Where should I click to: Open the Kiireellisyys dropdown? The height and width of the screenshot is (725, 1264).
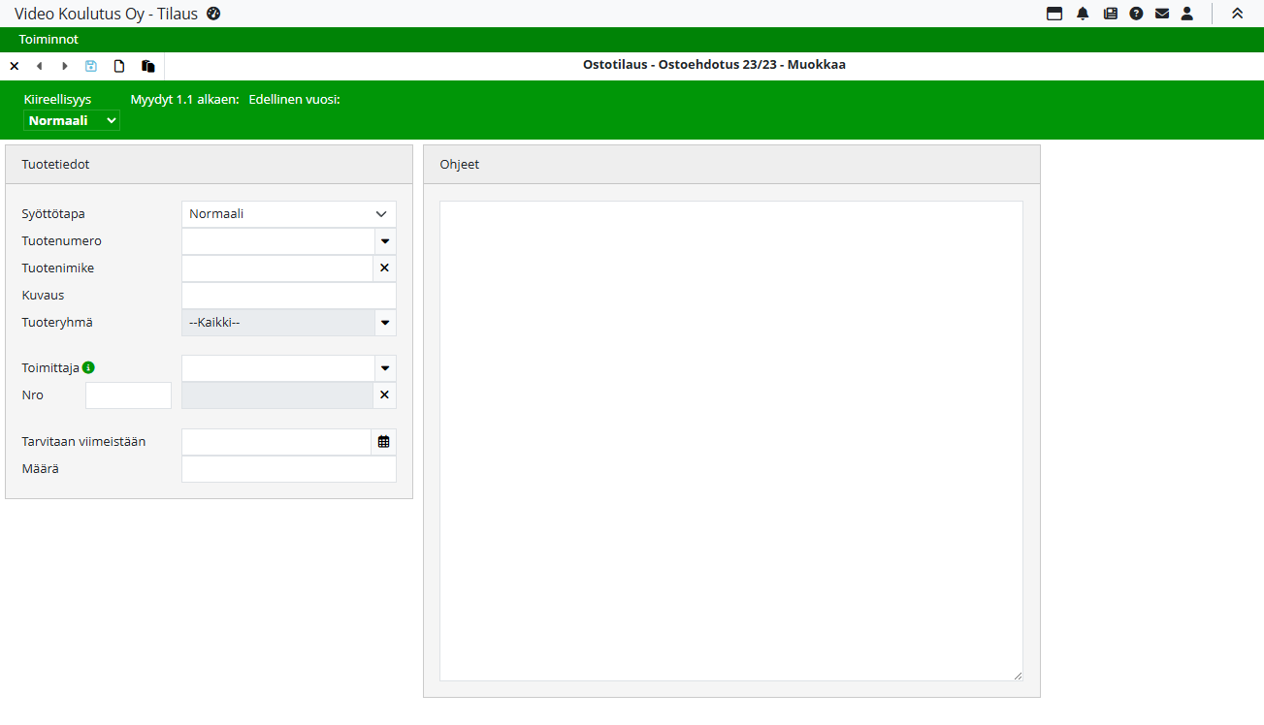72,121
